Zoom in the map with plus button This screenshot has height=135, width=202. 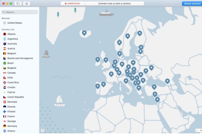pyautogui.click(x=201, y=130)
